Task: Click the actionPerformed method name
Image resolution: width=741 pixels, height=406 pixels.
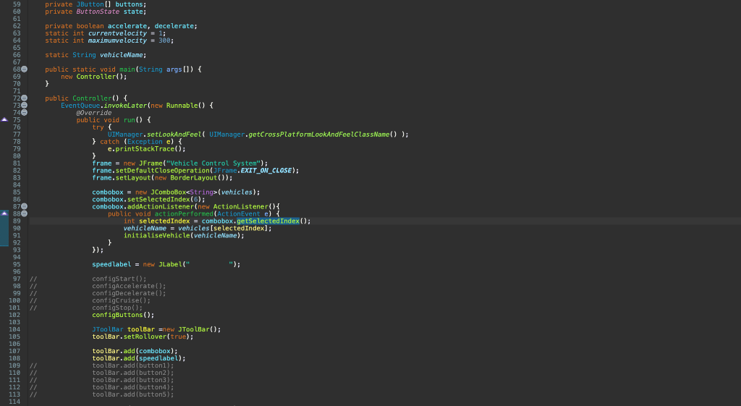Action: tap(184, 213)
